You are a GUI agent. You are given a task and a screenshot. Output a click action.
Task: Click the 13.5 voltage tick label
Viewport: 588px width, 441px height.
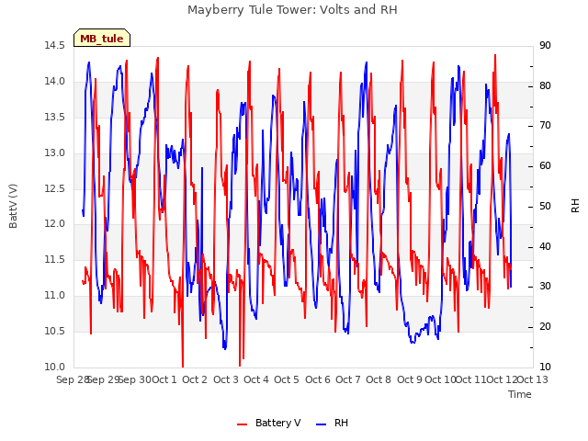(x=55, y=117)
